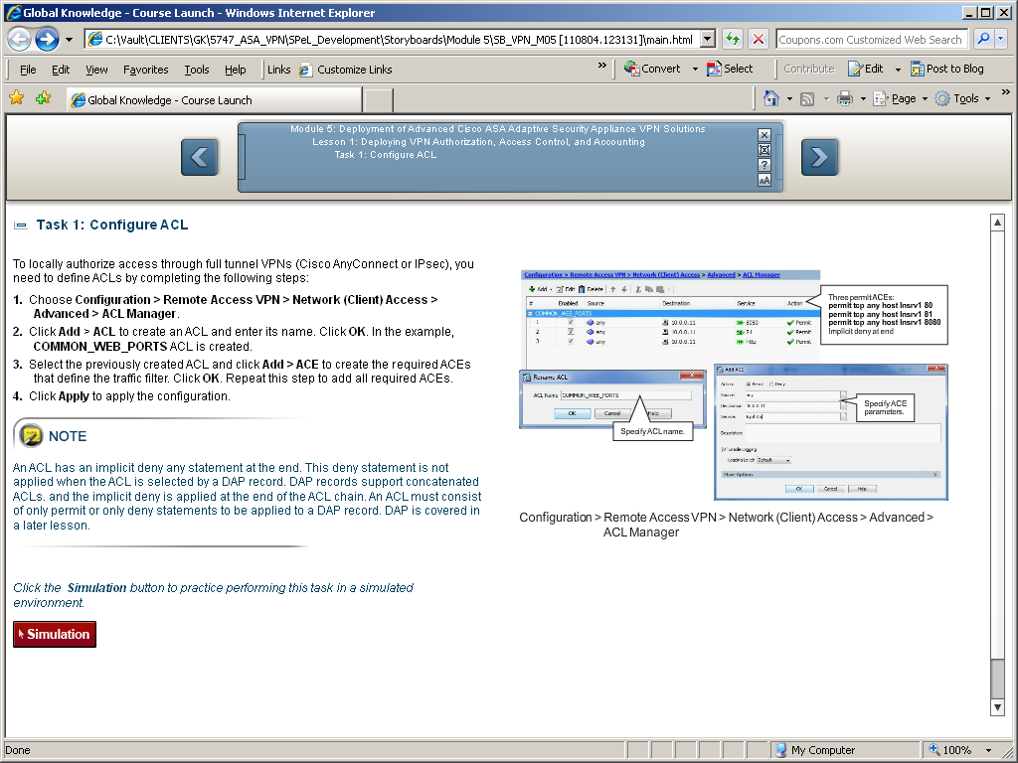This screenshot has width=1018, height=763.
Task: Click the Coupons.com search input field
Action: 870,40
